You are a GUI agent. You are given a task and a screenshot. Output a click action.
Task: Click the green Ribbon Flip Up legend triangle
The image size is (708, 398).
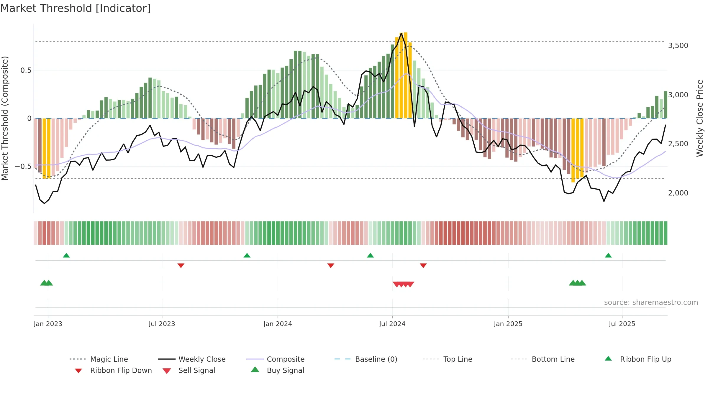click(x=608, y=358)
